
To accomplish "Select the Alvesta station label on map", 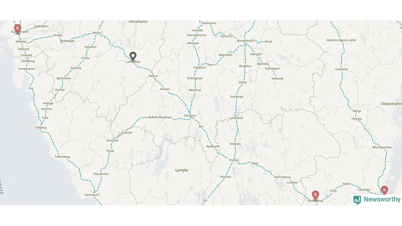I will (x=234, y=160).
